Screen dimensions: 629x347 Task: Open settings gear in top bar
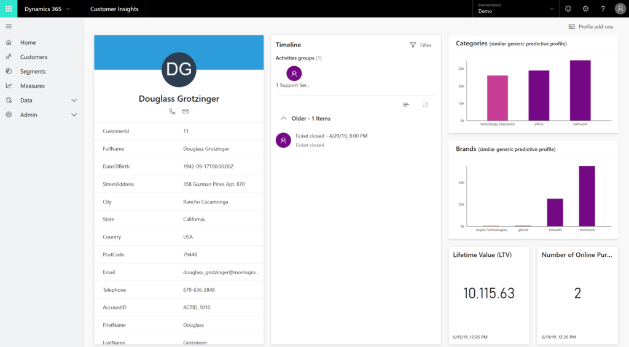pyautogui.click(x=585, y=9)
